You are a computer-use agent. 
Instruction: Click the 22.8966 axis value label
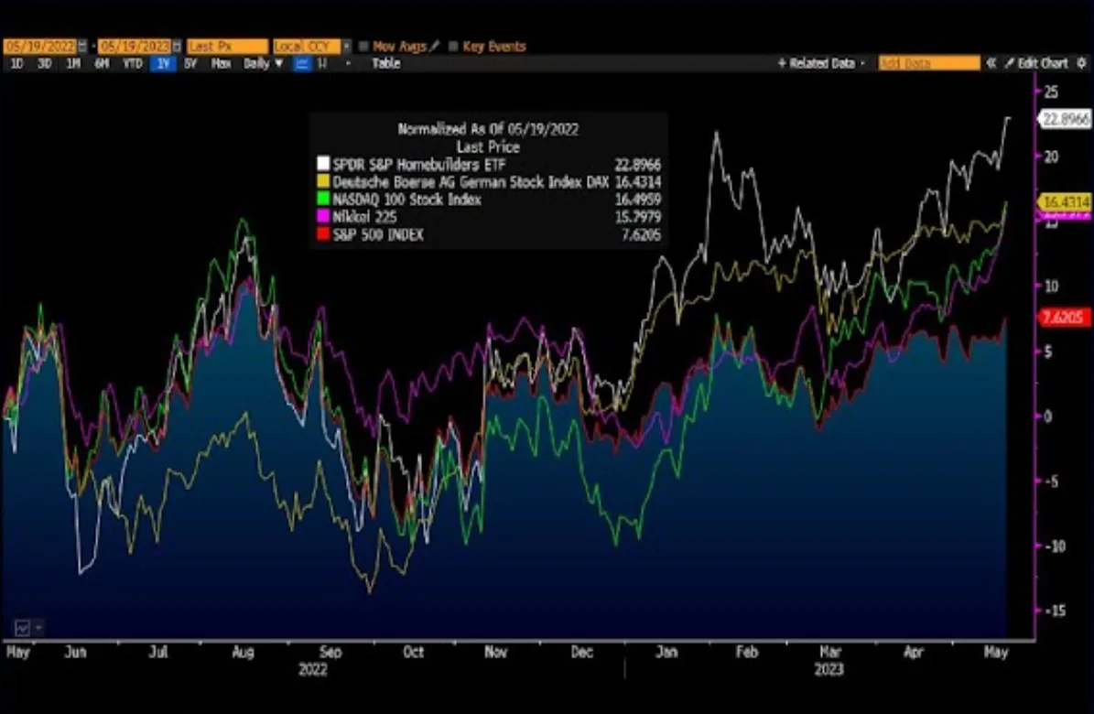pyautogui.click(x=1066, y=119)
